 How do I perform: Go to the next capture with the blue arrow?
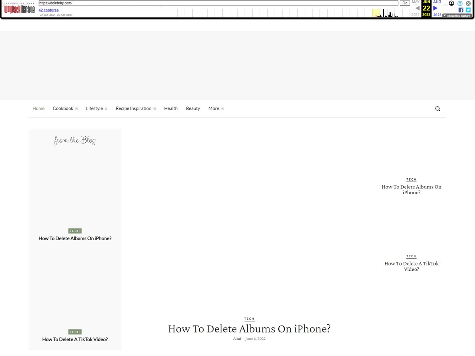[435, 8]
